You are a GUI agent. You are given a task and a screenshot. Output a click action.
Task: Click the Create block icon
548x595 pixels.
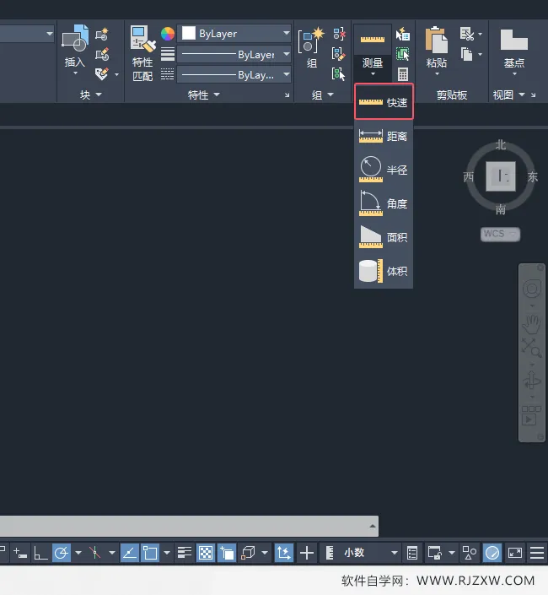[102, 34]
